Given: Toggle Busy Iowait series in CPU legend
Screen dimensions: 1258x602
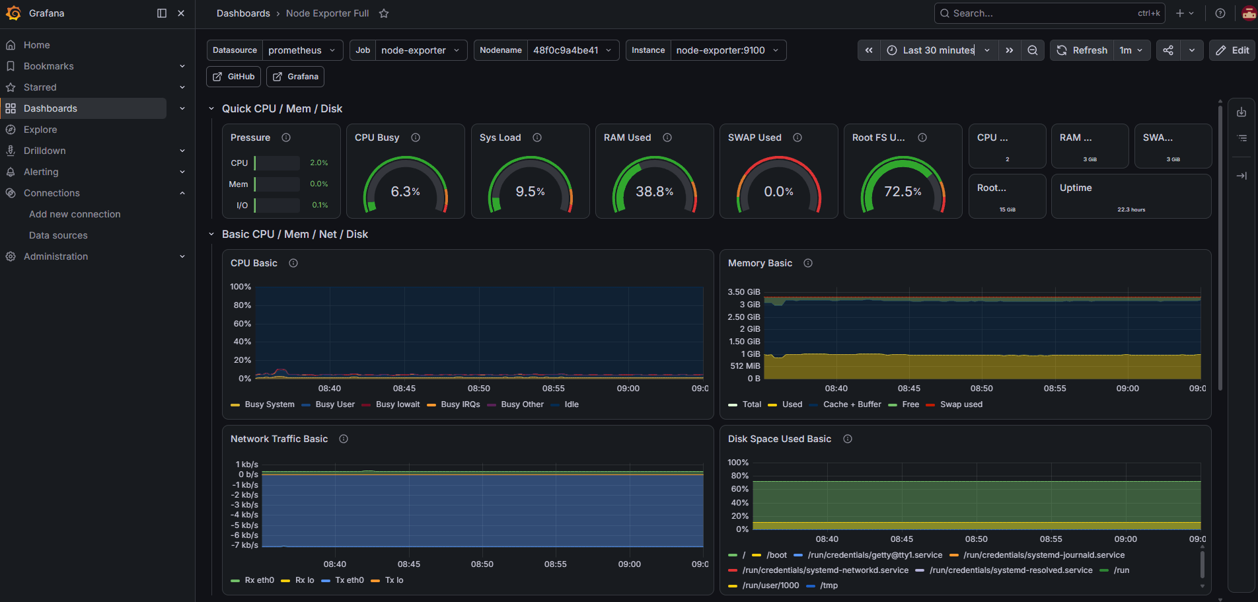Looking at the screenshot, I should pos(398,404).
